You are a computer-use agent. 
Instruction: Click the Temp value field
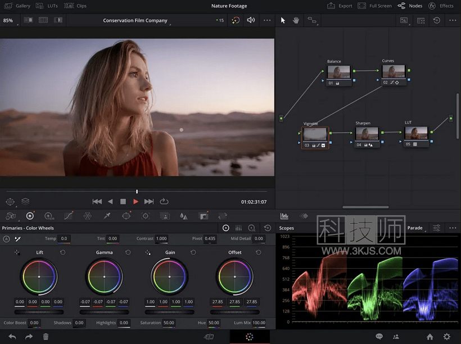(64, 239)
